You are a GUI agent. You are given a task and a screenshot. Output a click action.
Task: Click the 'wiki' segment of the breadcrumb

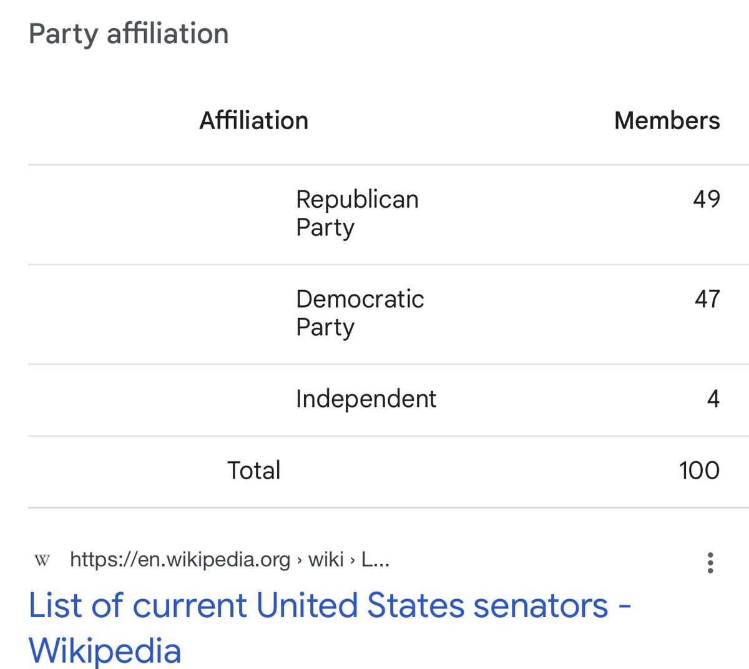(326, 559)
